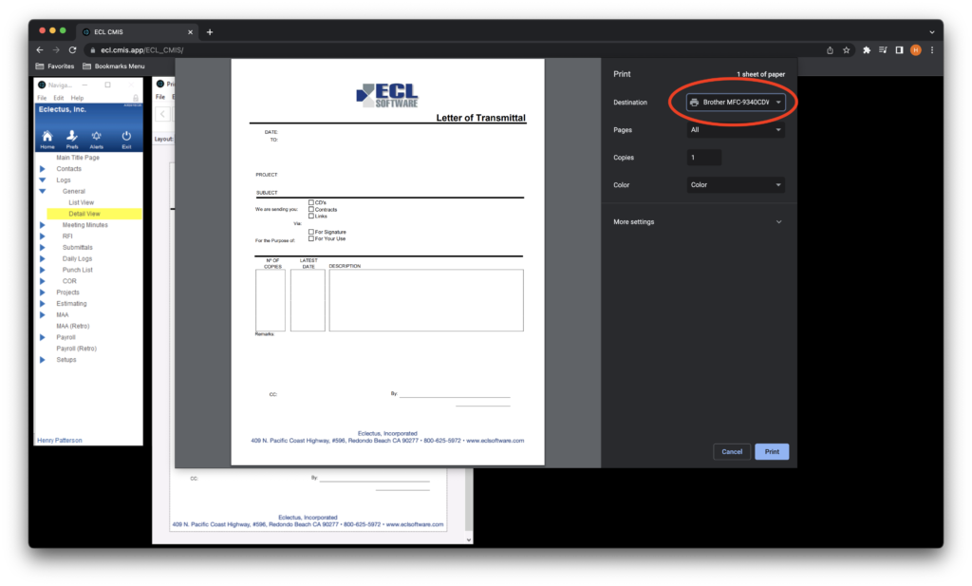The image size is (972, 586).
Task: Select Main Title Page in Navigator
Action: pyautogui.click(x=78, y=158)
